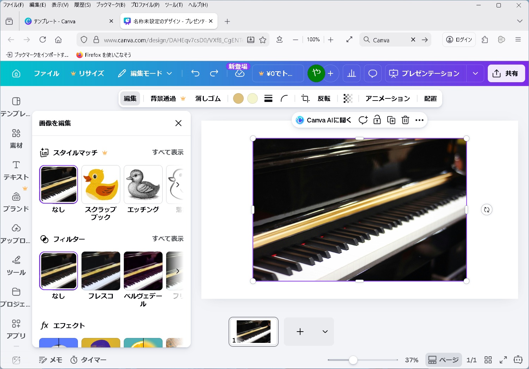The height and width of the screenshot is (369, 529).
Task: Duplicate the selected image
Action: click(x=391, y=120)
